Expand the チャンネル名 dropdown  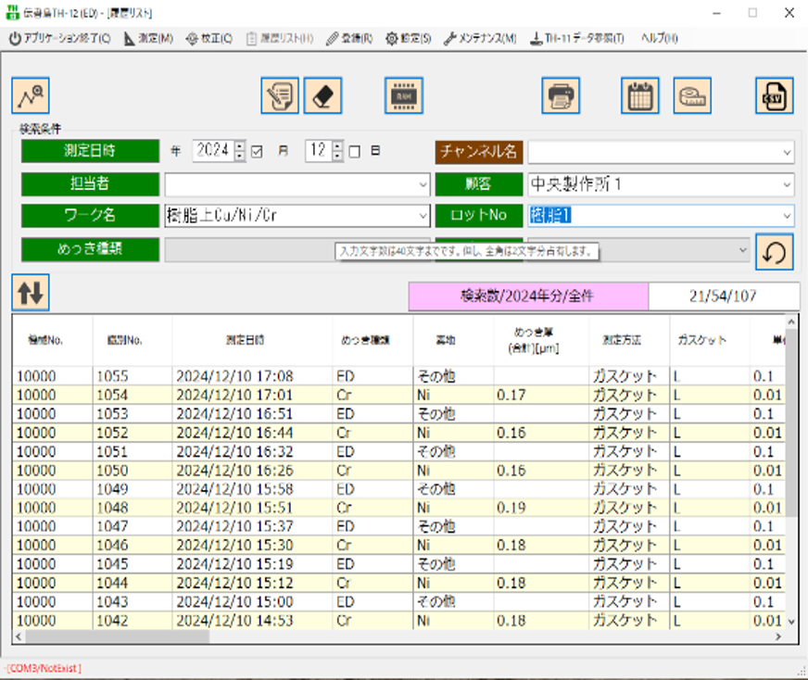[786, 152]
